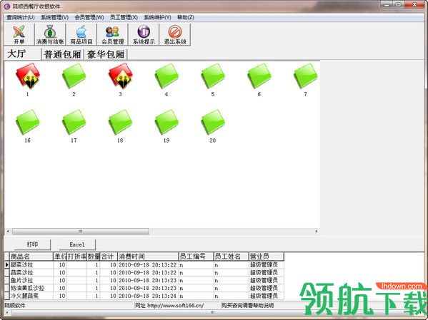Switch to 普通包厢 tab
The height and width of the screenshot is (320, 428).
(62, 54)
